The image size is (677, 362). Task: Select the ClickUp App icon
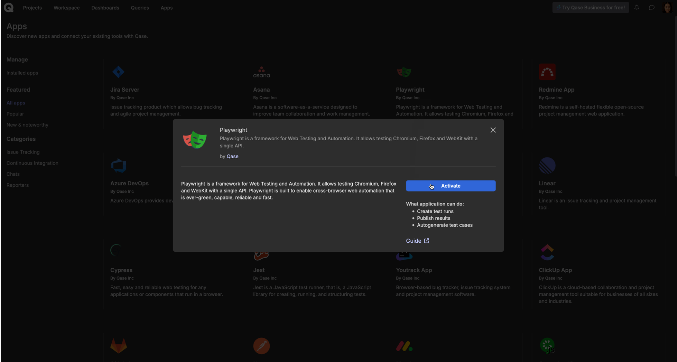coord(547,252)
